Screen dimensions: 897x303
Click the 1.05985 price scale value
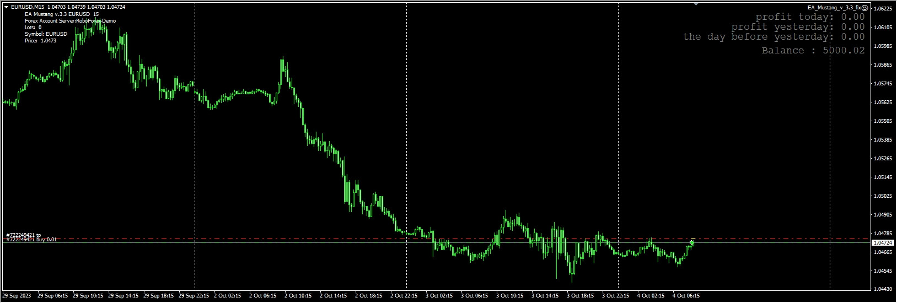883,46
